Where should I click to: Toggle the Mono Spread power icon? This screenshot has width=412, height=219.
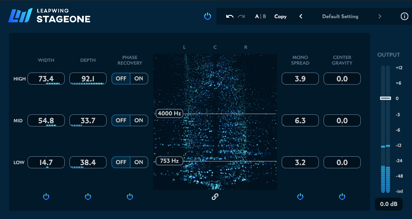(300, 197)
